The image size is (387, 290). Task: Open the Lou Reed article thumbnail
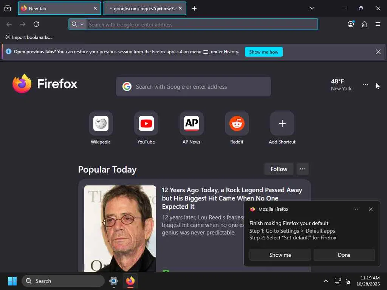click(x=120, y=228)
